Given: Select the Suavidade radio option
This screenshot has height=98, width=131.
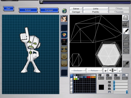Looking at the screenshot, I should [x=119, y=12].
